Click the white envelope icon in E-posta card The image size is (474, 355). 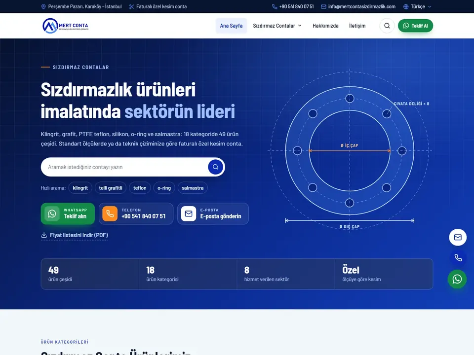(189, 213)
